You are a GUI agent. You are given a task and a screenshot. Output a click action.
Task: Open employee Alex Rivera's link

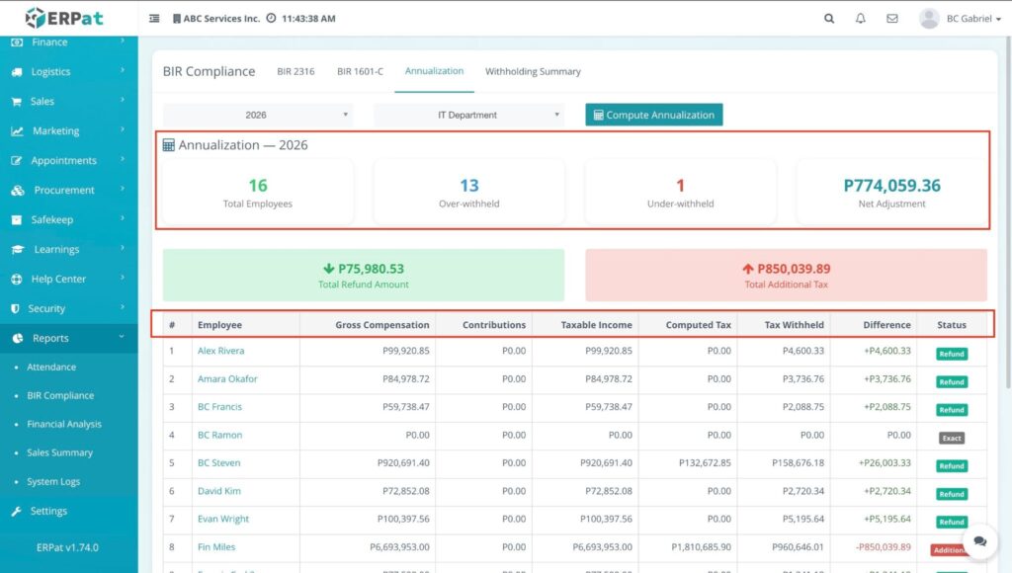(220, 351)
